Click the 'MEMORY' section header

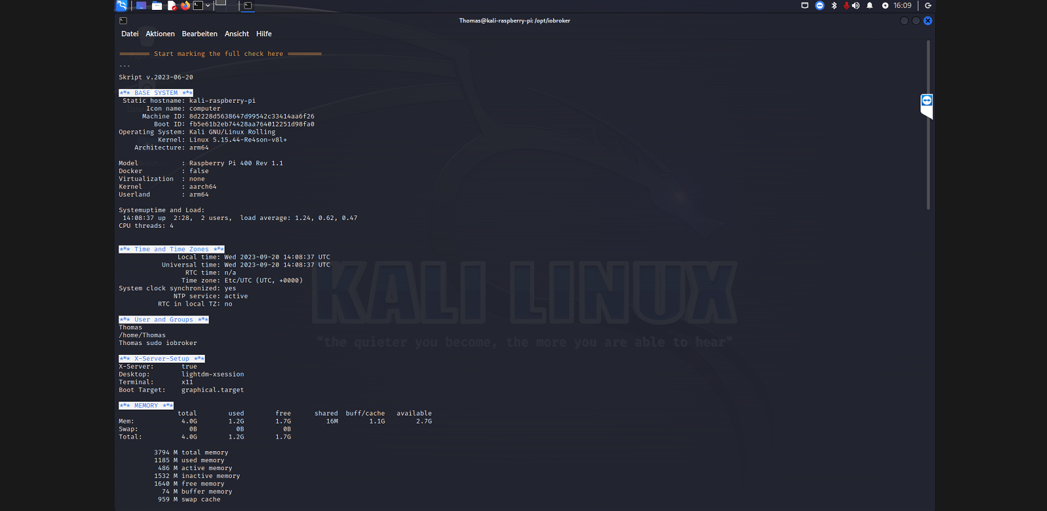(x=146, y=406)
